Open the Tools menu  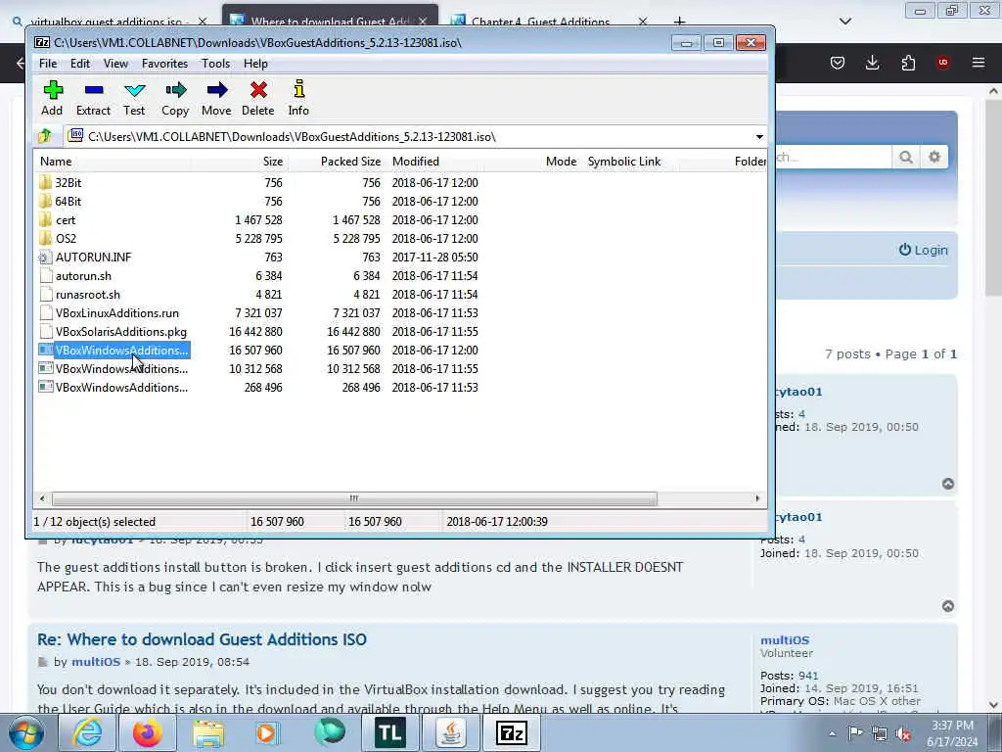pyautogui.click(x=215, y=64)
